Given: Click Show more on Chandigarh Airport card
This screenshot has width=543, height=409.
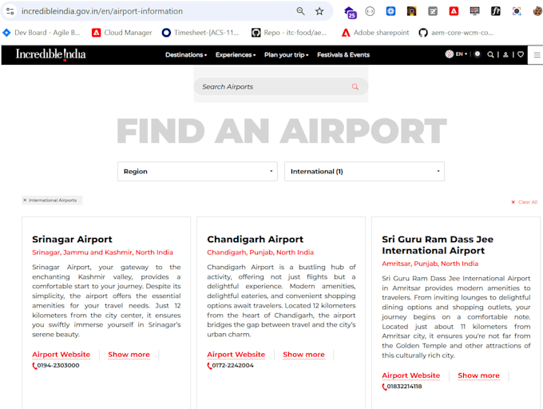Looking at the screenshot, I should point(303,355).
